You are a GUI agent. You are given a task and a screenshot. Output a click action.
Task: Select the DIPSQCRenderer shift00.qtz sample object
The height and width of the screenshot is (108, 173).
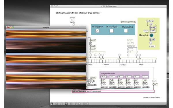[113, 91]
